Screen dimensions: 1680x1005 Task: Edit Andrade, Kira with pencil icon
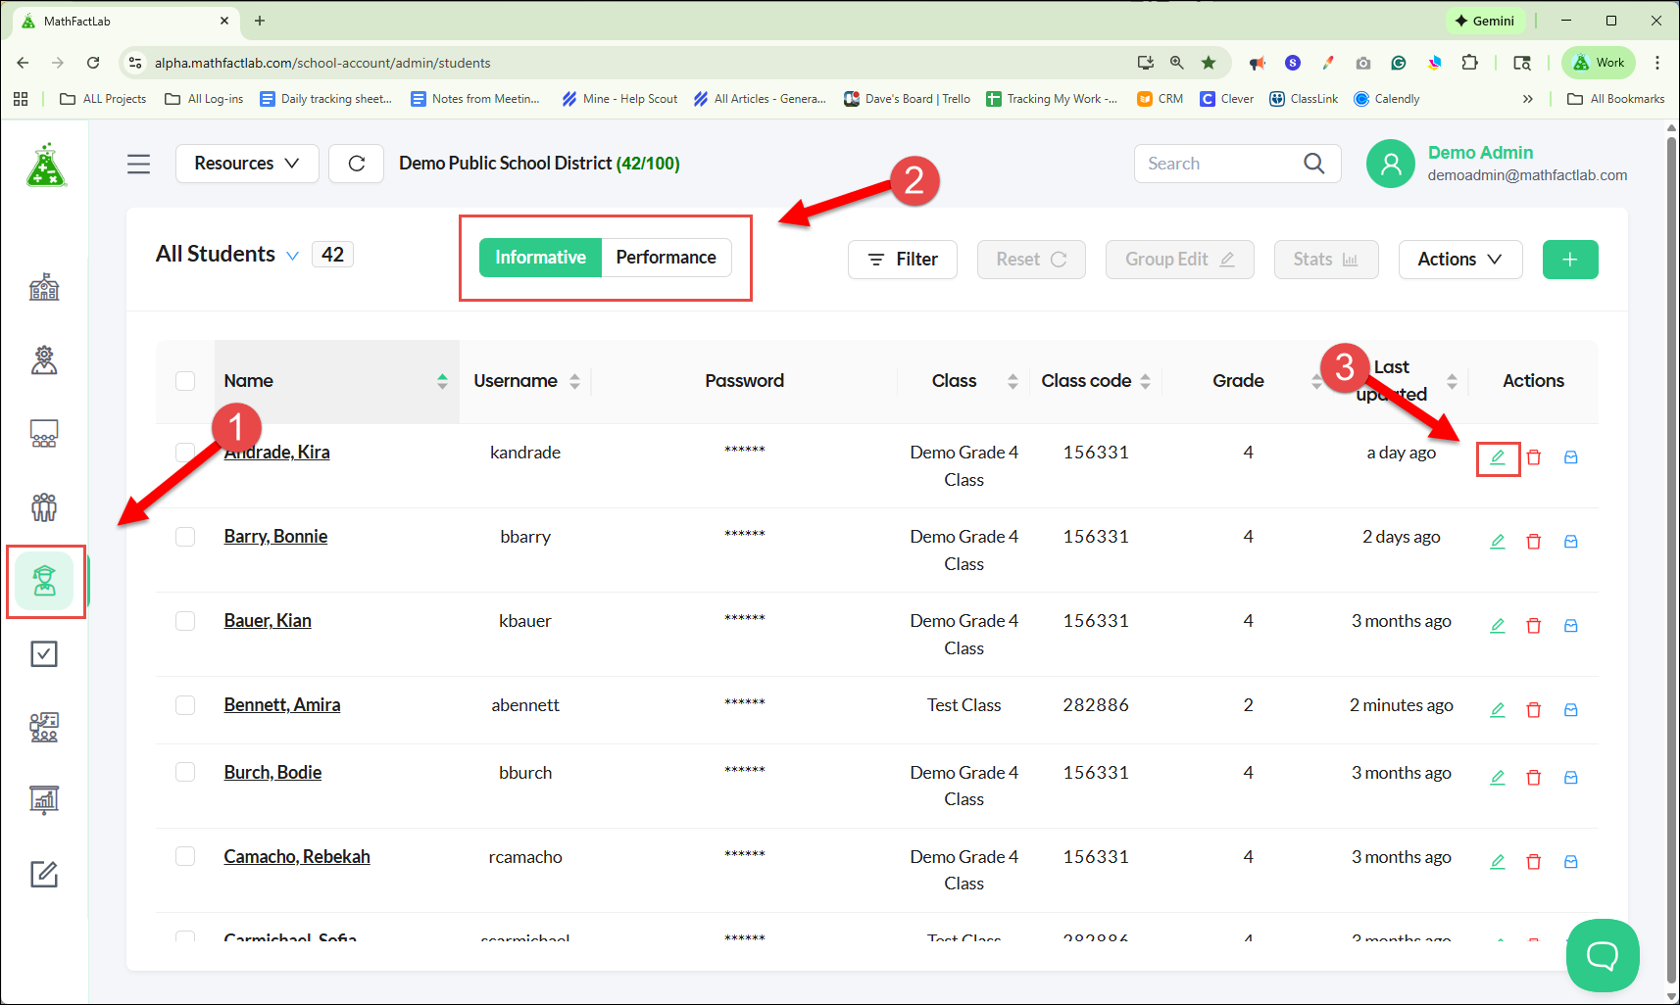[1498, 457]
